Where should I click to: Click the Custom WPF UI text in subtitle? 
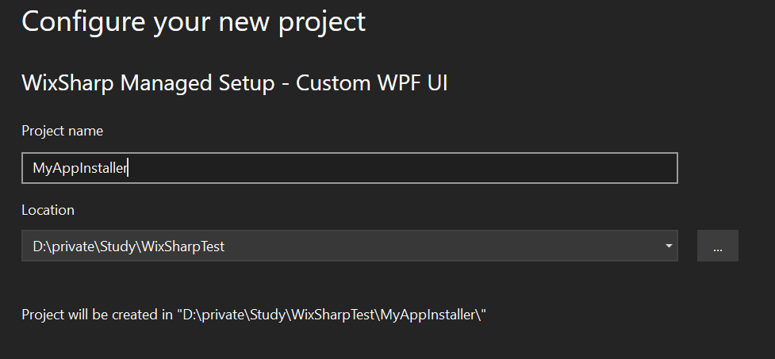[x=372, y=82]
